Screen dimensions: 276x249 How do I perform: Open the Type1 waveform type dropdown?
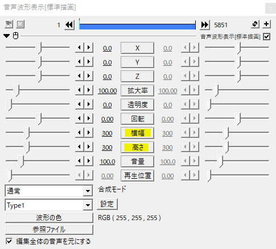tap(49, 205)
